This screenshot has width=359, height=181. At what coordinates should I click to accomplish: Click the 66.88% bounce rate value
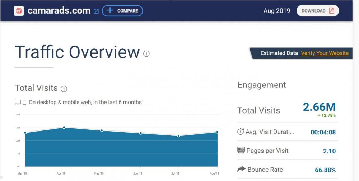pos(325,170)
